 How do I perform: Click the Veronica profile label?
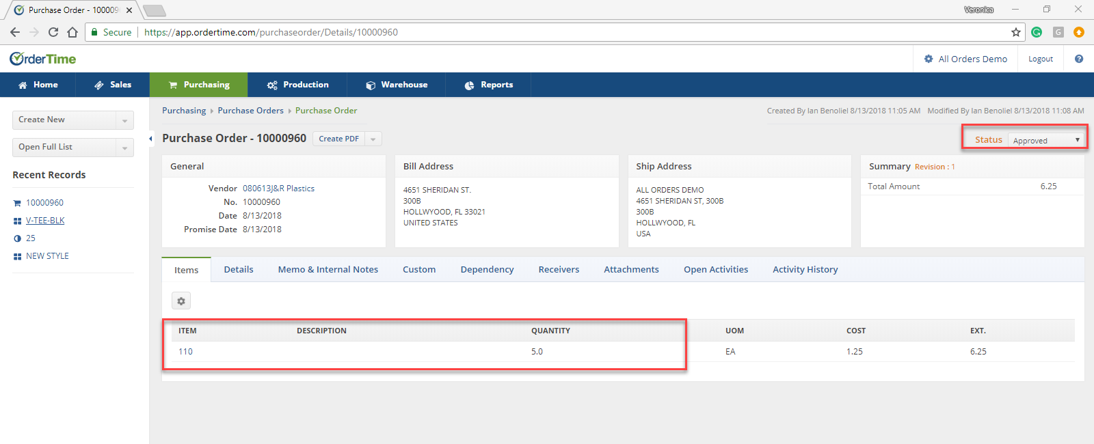[978, 10]
